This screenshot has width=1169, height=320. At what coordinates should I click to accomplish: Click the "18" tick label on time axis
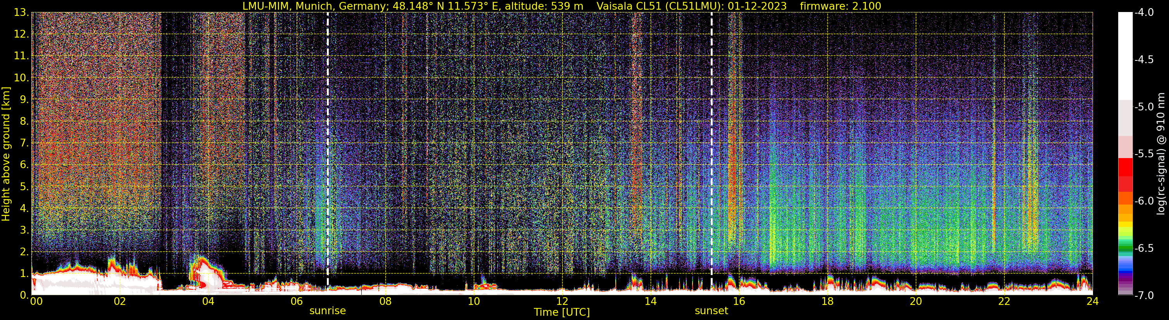click(827, 302)
